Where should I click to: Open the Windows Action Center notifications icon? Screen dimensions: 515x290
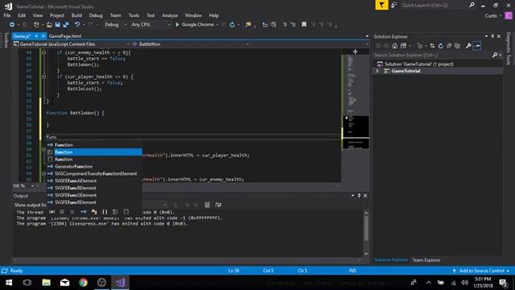(503, 283)
